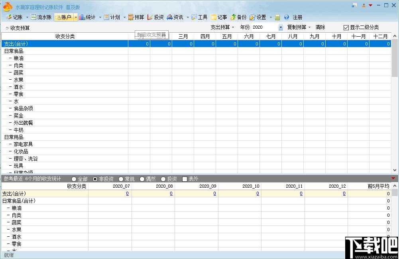Launch the calculator icon in toolbar
The height and width of the screenshot is (259, 399).
pos(277,17)
